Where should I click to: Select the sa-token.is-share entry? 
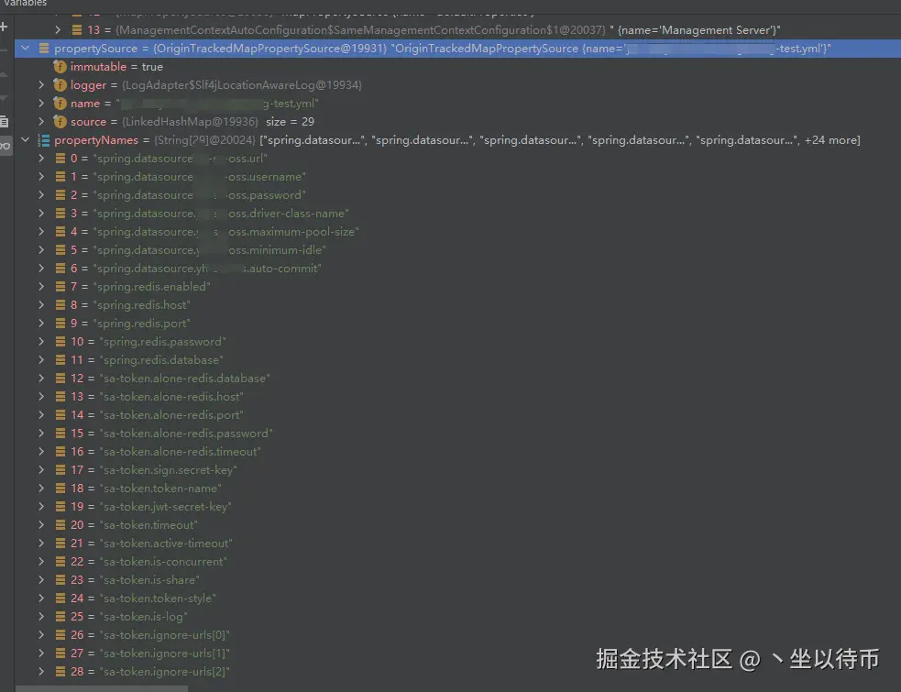[x=135, y=579]
